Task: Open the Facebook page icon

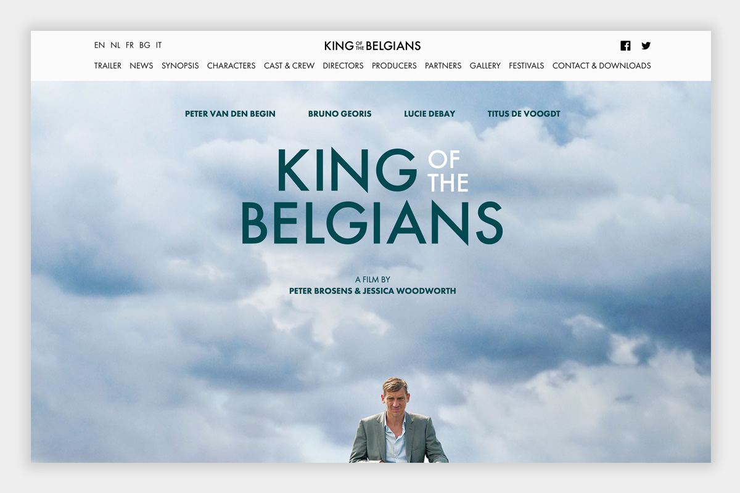Action: (x=625, y=46)
